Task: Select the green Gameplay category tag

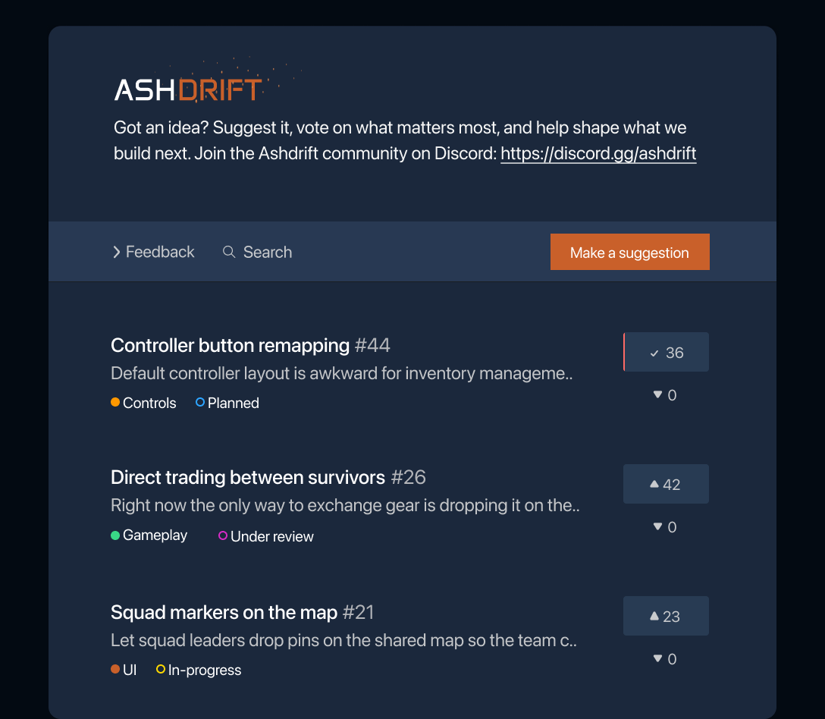Action: [x=149, y=535]
